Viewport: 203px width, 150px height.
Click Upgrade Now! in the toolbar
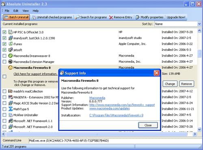176,17
